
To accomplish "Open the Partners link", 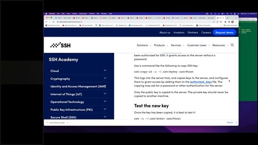I will [x=193, y=33].
